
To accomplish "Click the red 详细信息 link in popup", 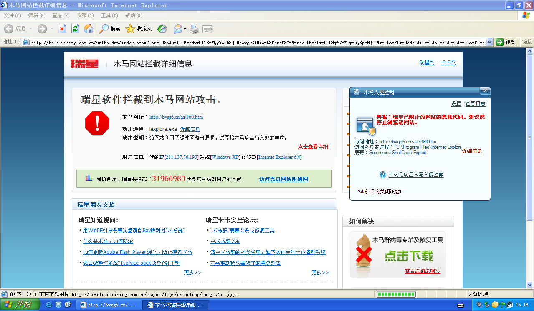I will 472,151.
